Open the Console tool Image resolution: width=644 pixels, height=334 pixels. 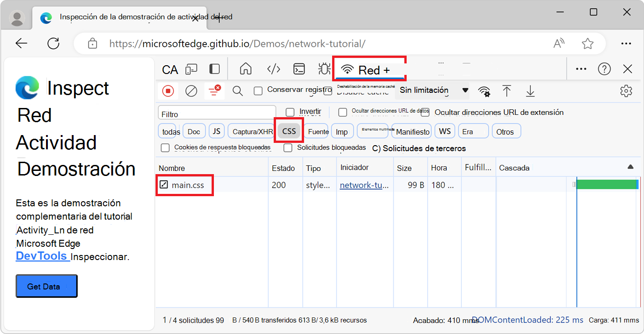pyautogui.click(x=299, y=68)
